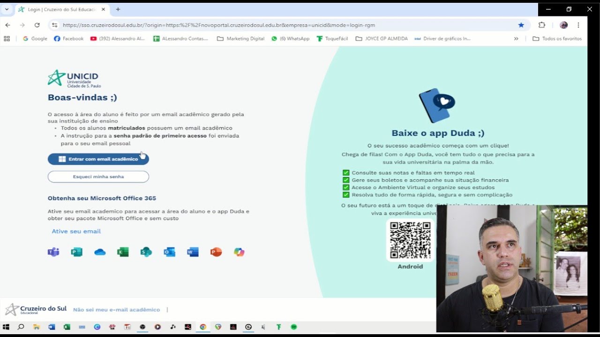Open File Explorer from the taskbar
Viewport: 600px width, 337px height.
pyautogui.click(x=36, y=327)
